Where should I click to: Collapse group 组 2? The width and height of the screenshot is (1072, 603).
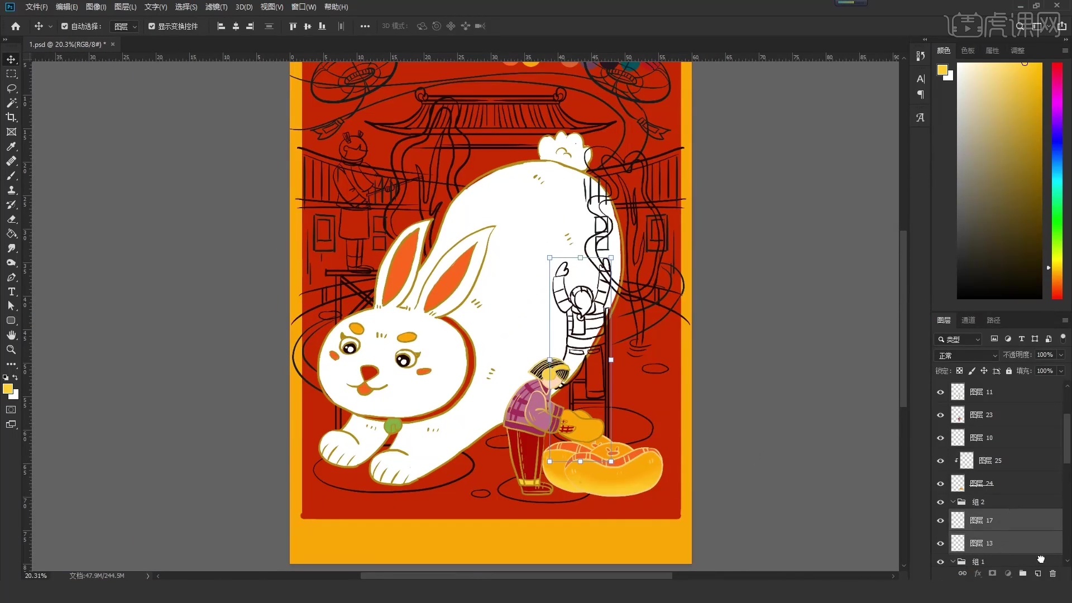[x=953, y=502]
